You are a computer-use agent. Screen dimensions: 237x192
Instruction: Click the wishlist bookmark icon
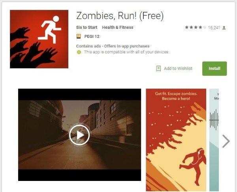tap(158, 68)
